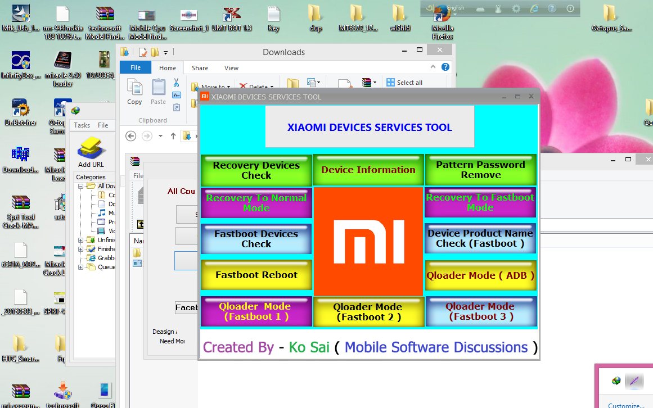This screenshot has width=653, height=408.
Task: Open the DrBatcher desktop shortcut
Action: point(20,112)
